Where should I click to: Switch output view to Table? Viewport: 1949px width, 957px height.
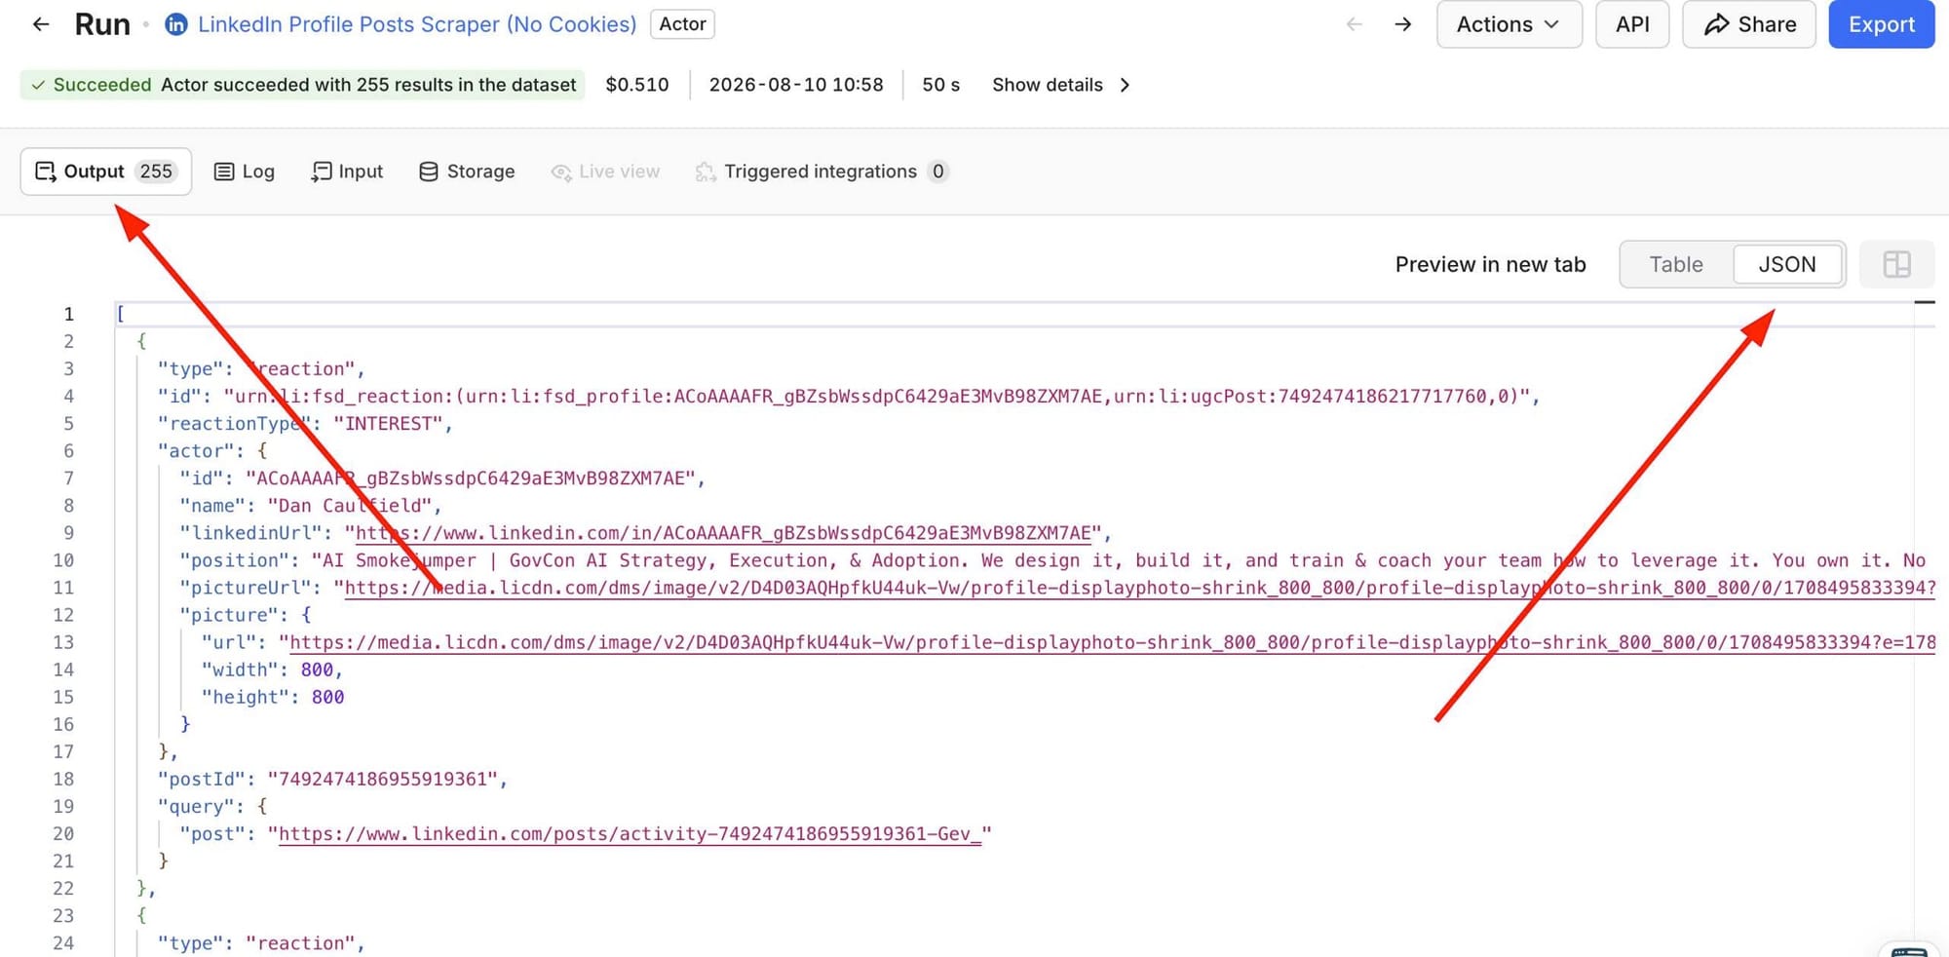point(1676,264)
